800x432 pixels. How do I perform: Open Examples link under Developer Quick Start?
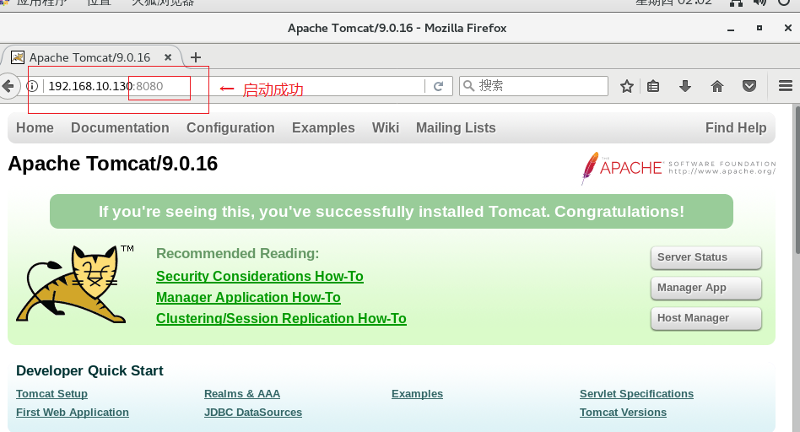click(x=418, y=394)
